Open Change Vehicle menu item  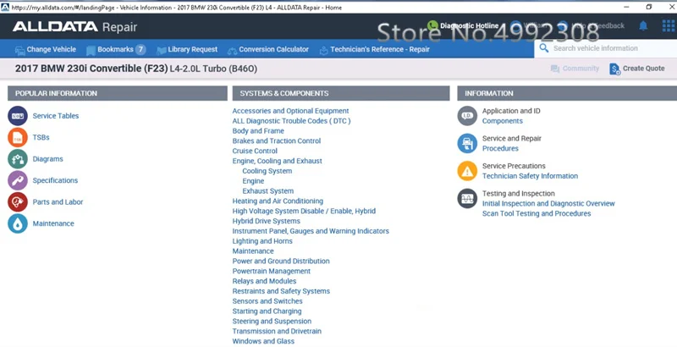click(x=46, y=50)
